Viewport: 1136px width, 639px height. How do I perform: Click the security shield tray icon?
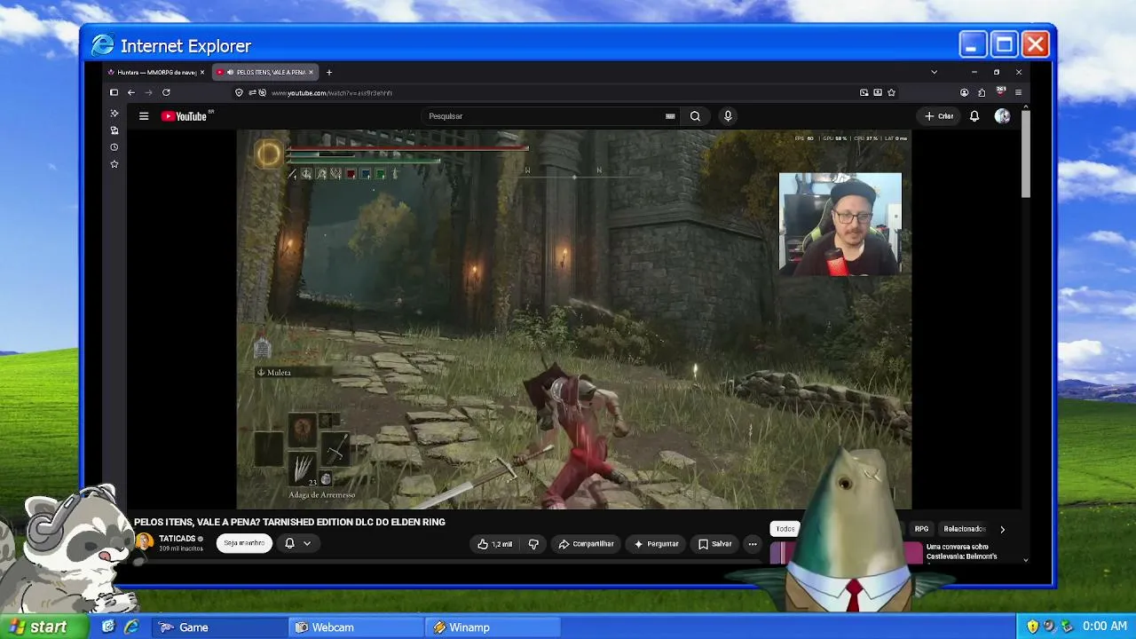(x=1032, y=627)
